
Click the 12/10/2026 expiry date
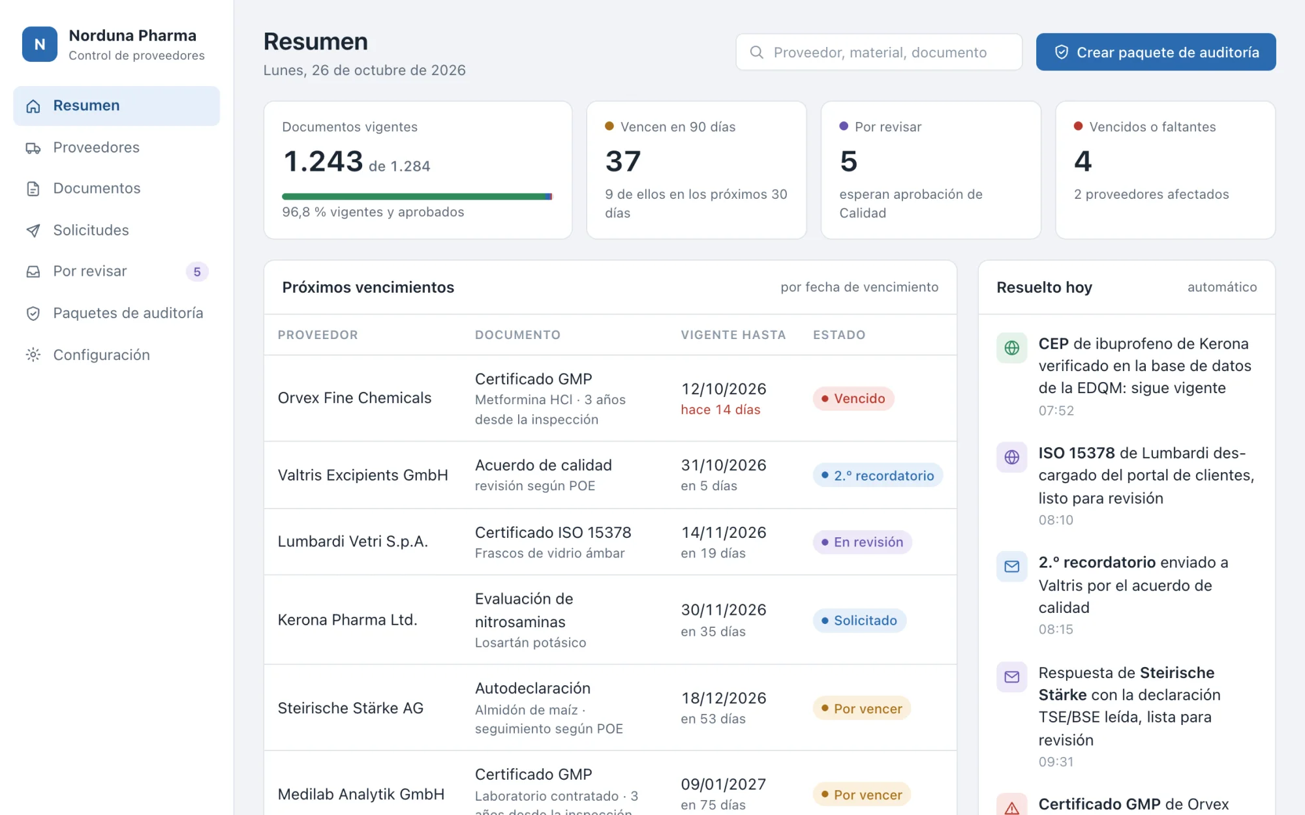pos(724,389)
